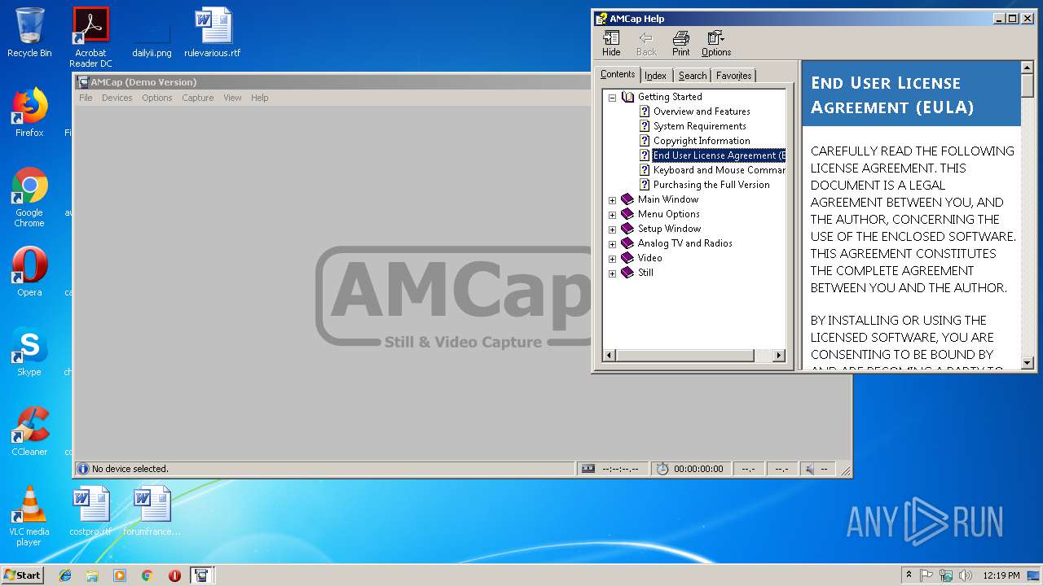Click down arrow of help content scrollbar

point(1027,363)
